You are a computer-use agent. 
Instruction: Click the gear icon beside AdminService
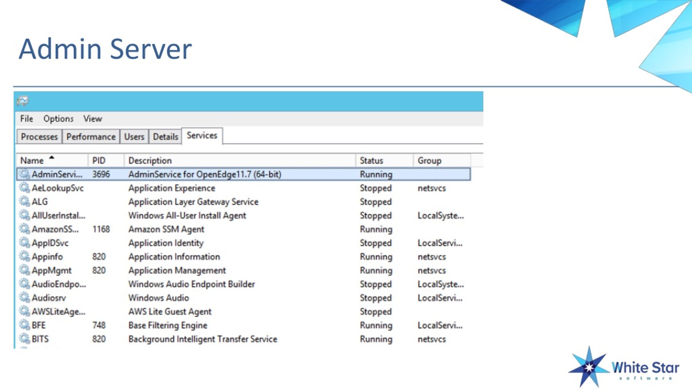25,174
